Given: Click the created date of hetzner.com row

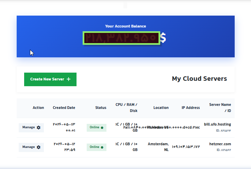Looking at the screenshot, I should coord(64,147).
